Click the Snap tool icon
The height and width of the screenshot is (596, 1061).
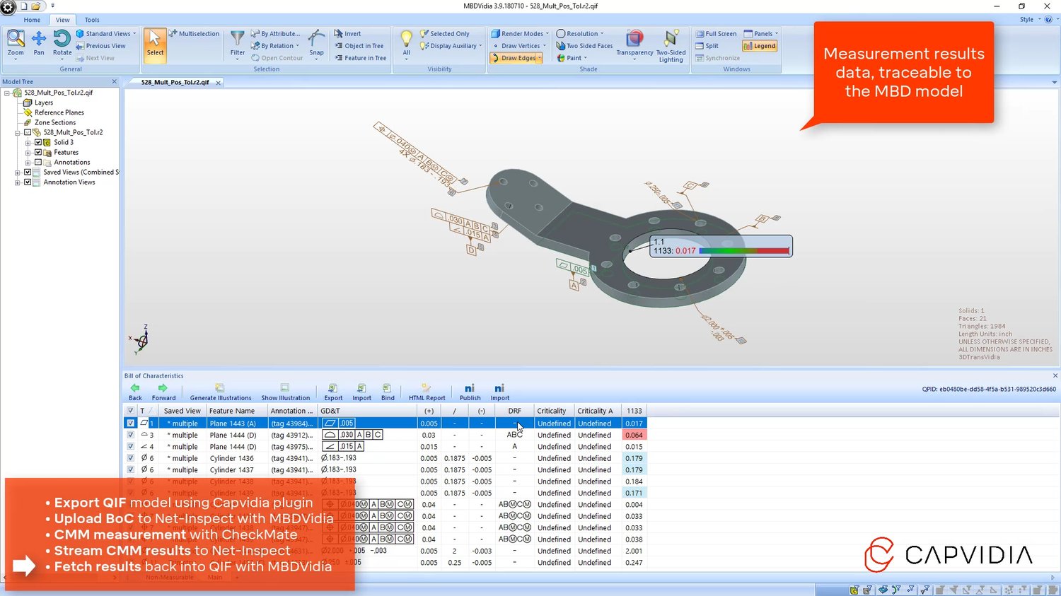click(316, 42)
